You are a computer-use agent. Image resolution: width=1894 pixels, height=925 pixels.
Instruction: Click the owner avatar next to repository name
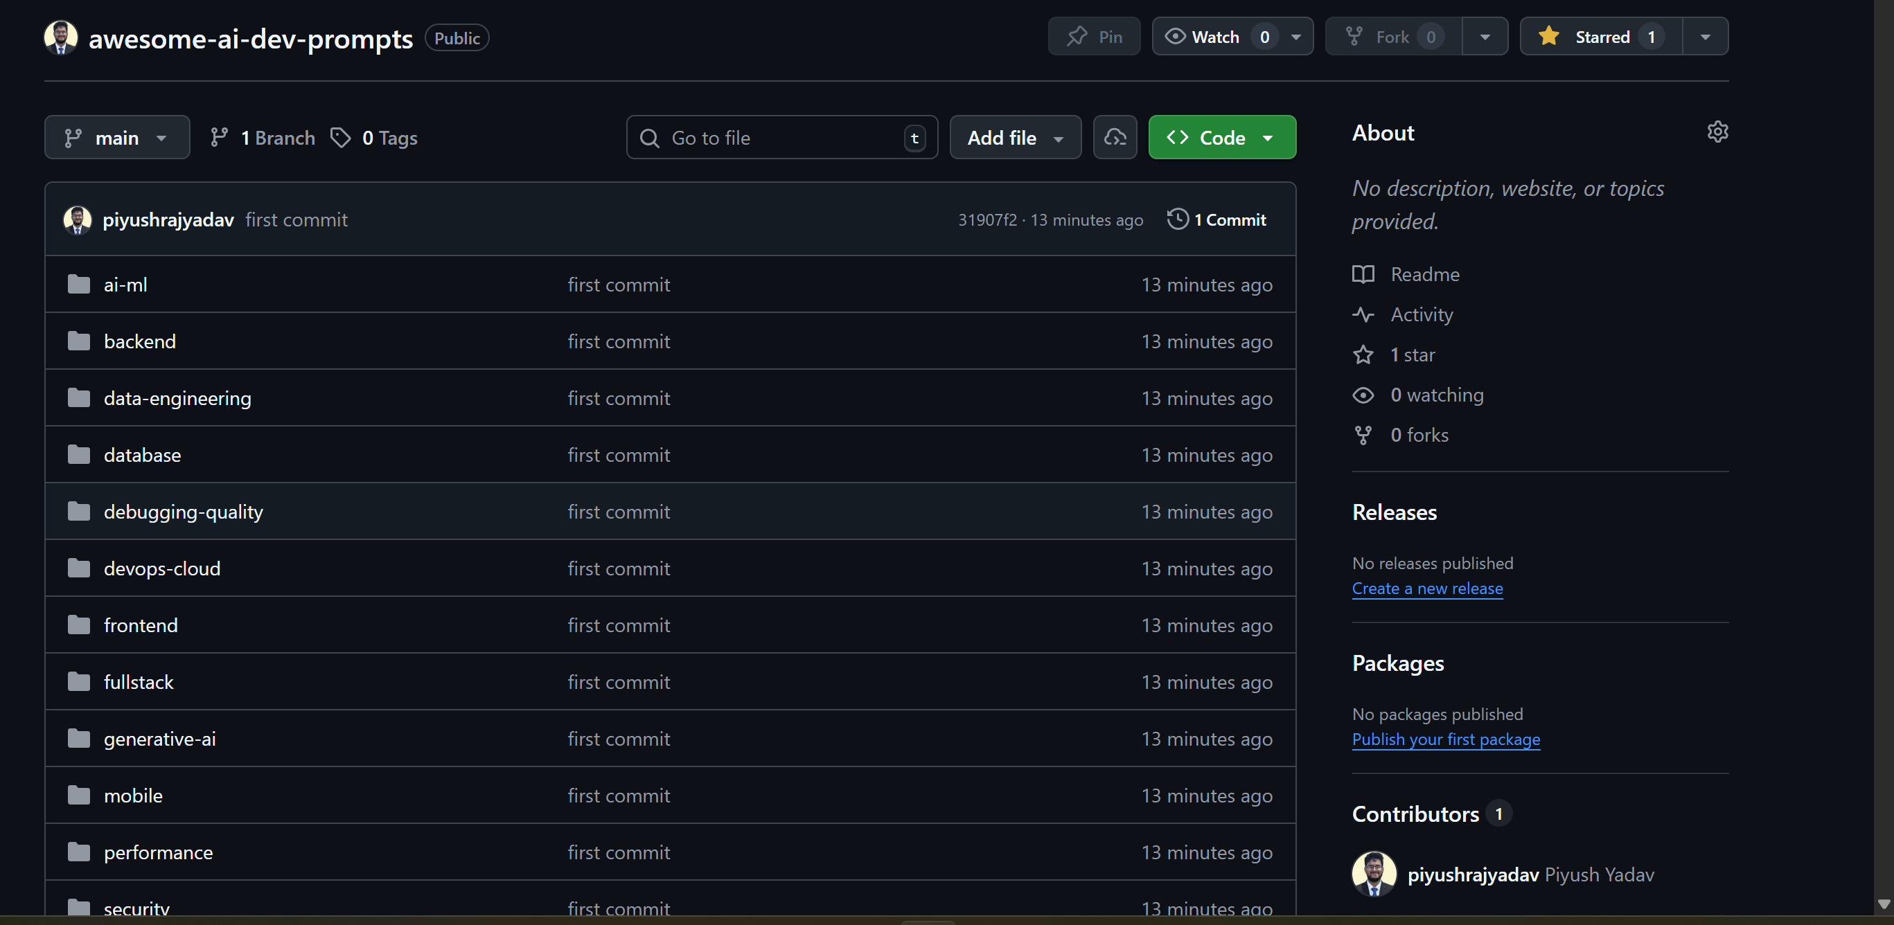pos(60,37)
